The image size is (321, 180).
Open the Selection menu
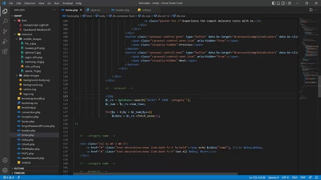tap(30, 3)
